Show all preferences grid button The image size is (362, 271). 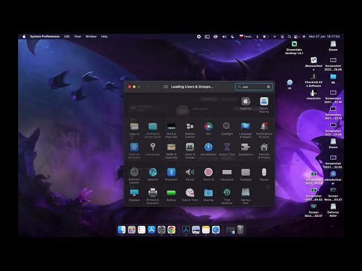166,86
